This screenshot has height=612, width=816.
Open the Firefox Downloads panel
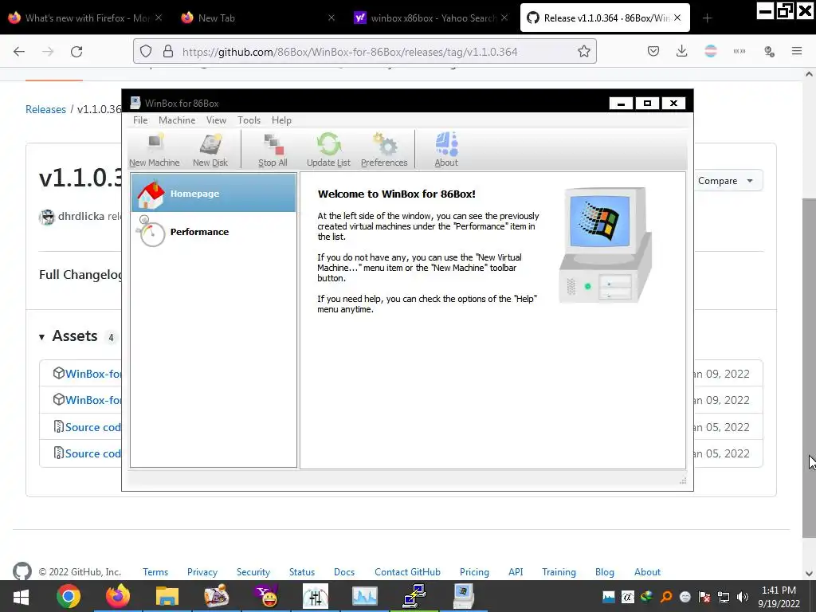tap(682, 51)
